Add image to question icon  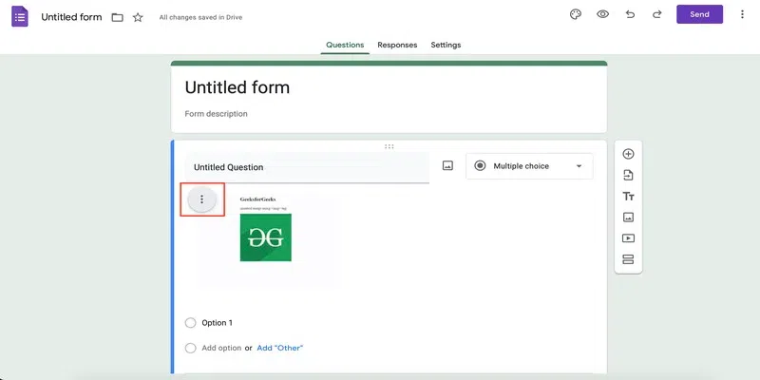click(x=447, y=165)
